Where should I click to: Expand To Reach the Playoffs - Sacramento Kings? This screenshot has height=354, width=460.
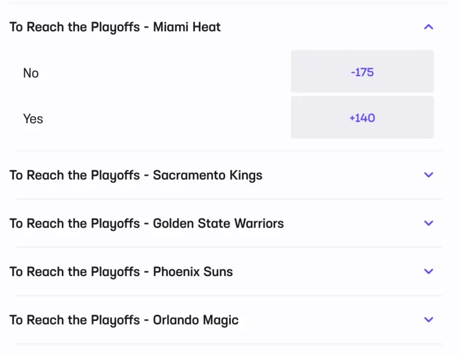coord(136,175)
